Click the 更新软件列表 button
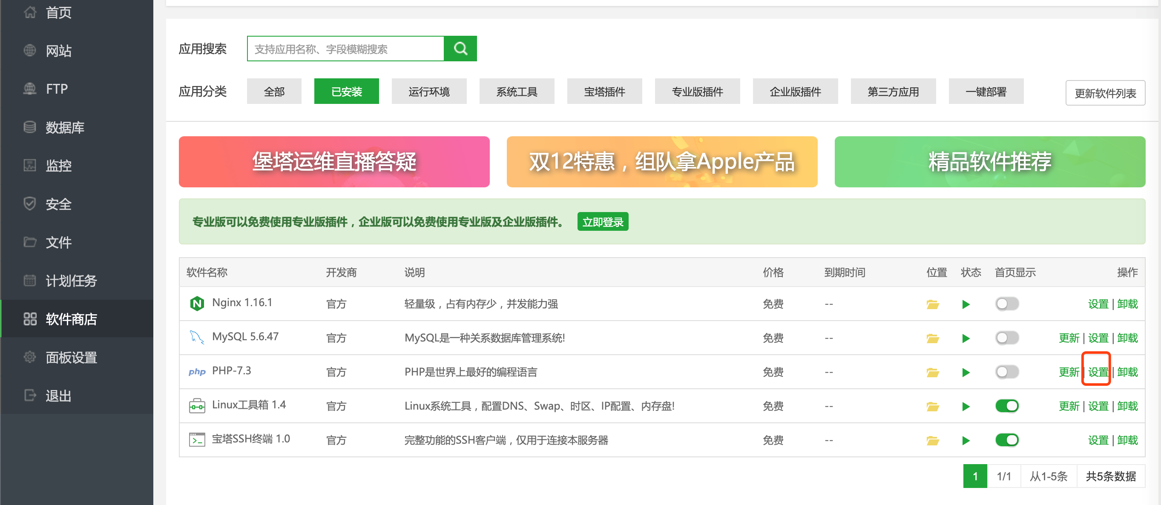1161x505 pixels. click(x=1105, y=93)
